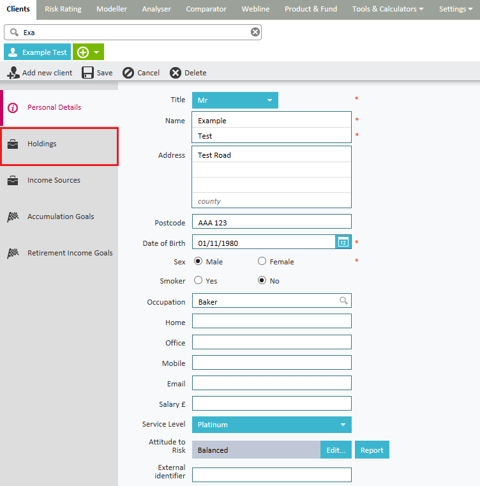Click the Mobile phone field
The height and width of the screenshot is (486, 480).
point(271,362)
